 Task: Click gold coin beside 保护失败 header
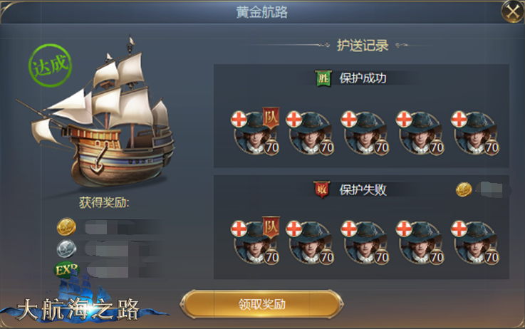coord(464,189)
